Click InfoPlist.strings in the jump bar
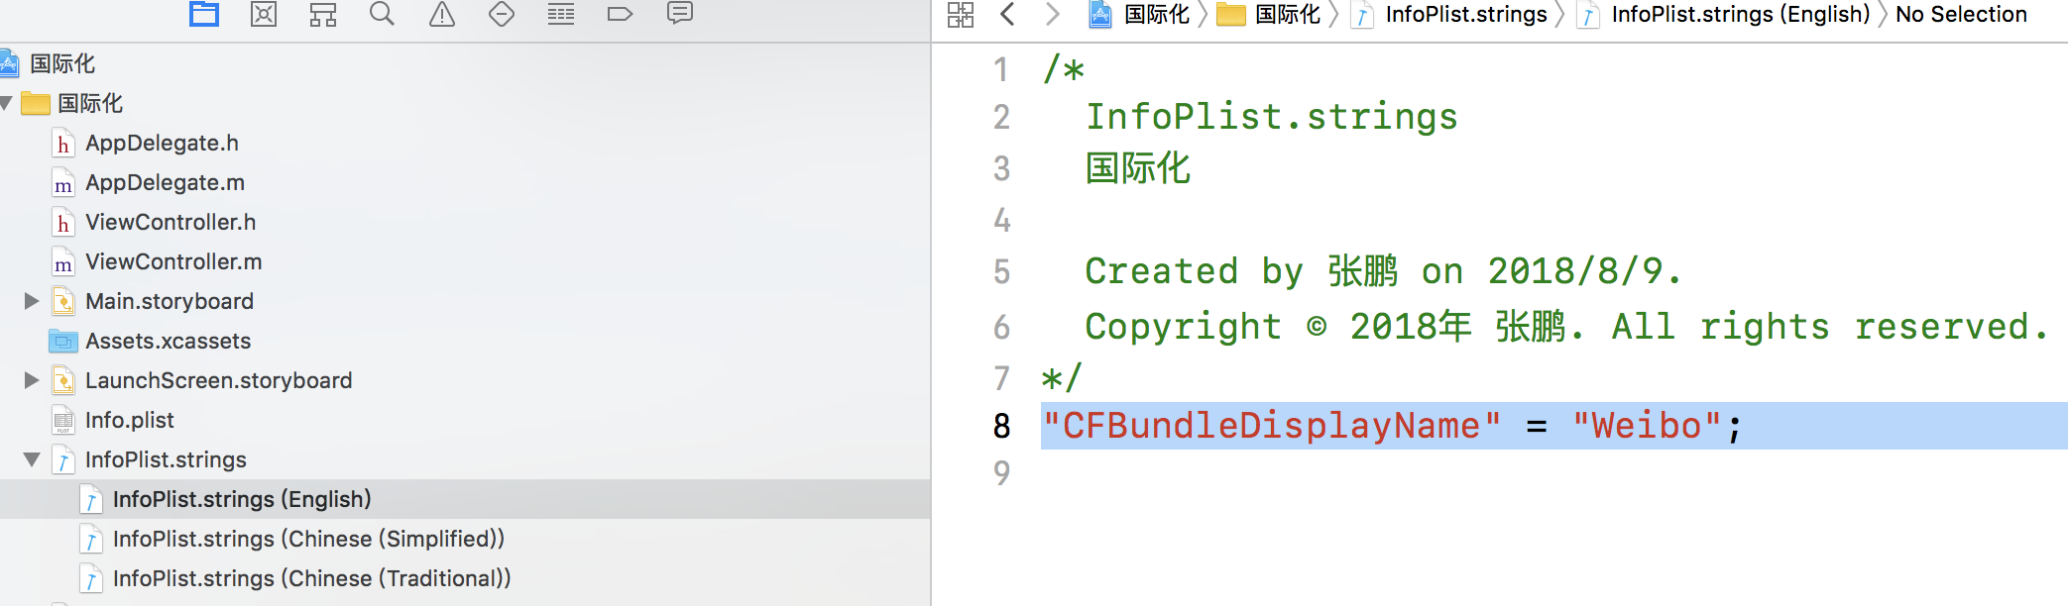This screenshot has width=2068, height=606. (x=1450, y=15)
